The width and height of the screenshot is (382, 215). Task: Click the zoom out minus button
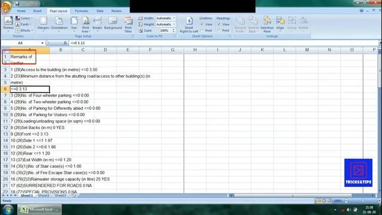(346, 201)
